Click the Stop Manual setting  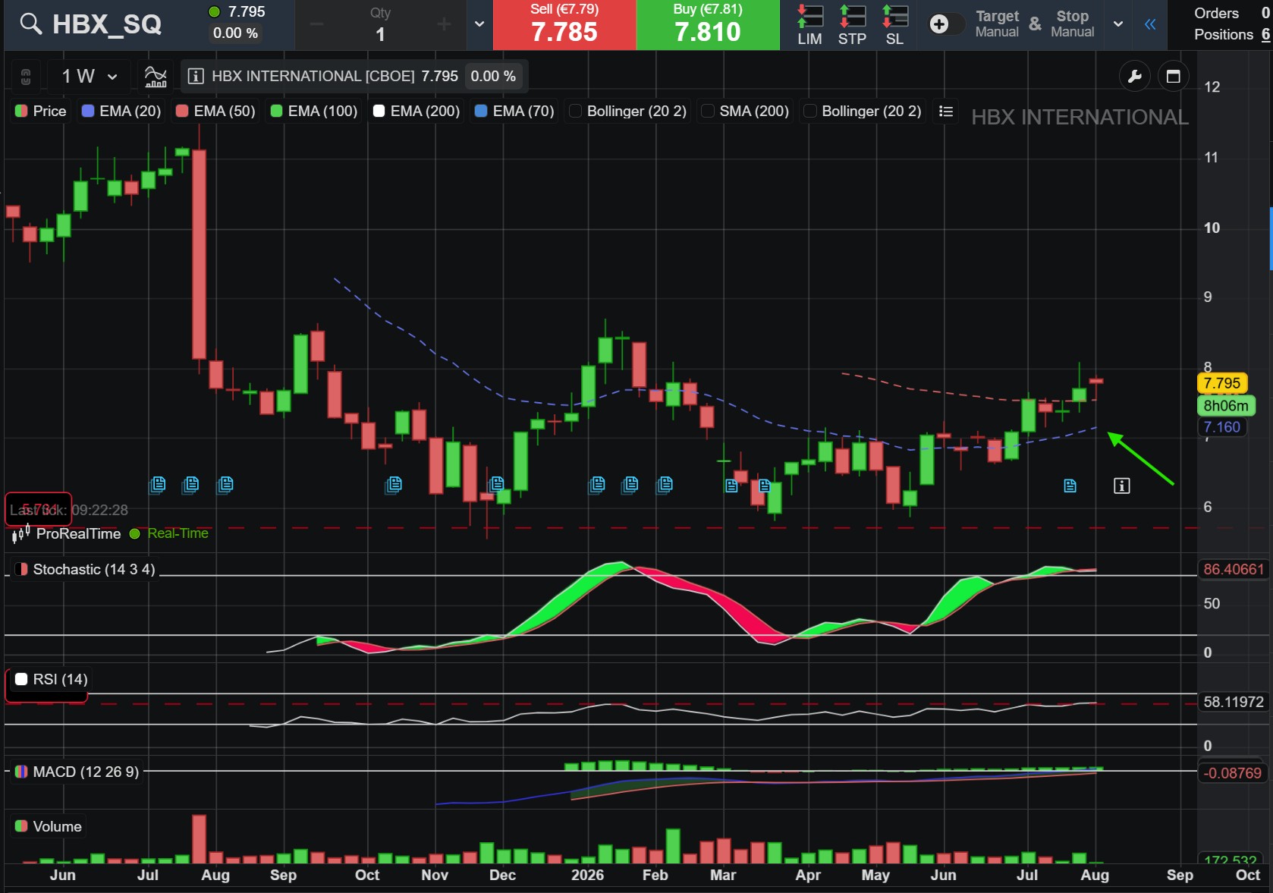coord(1072,24)
